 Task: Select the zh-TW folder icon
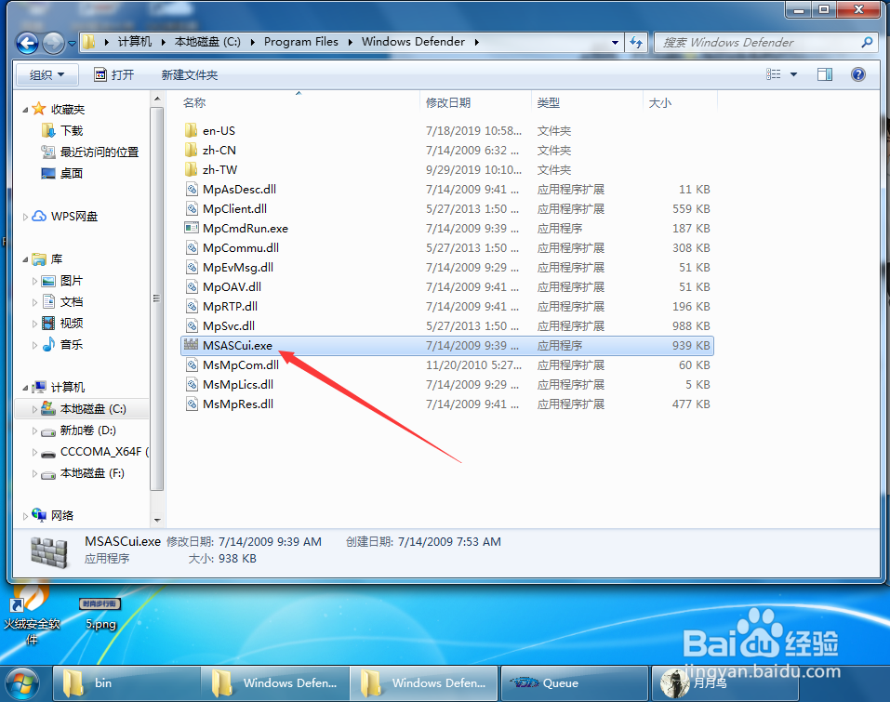click(x=192, y=169)
